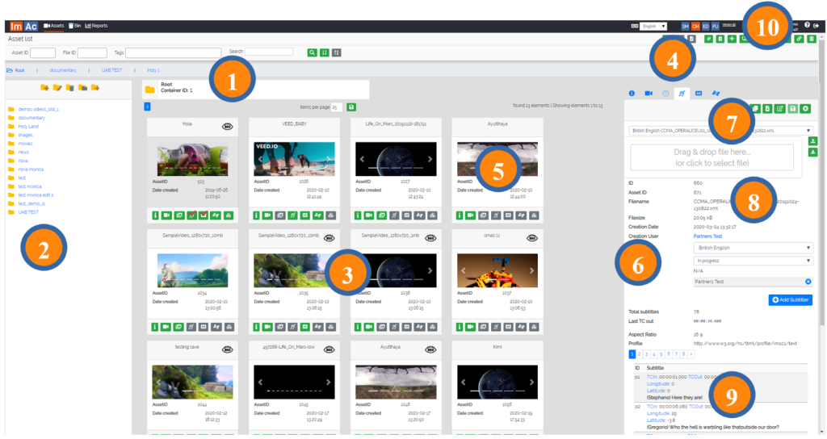Open the interface language dropdown showing English
Screen dimensions: 827x439
point(653,27)
